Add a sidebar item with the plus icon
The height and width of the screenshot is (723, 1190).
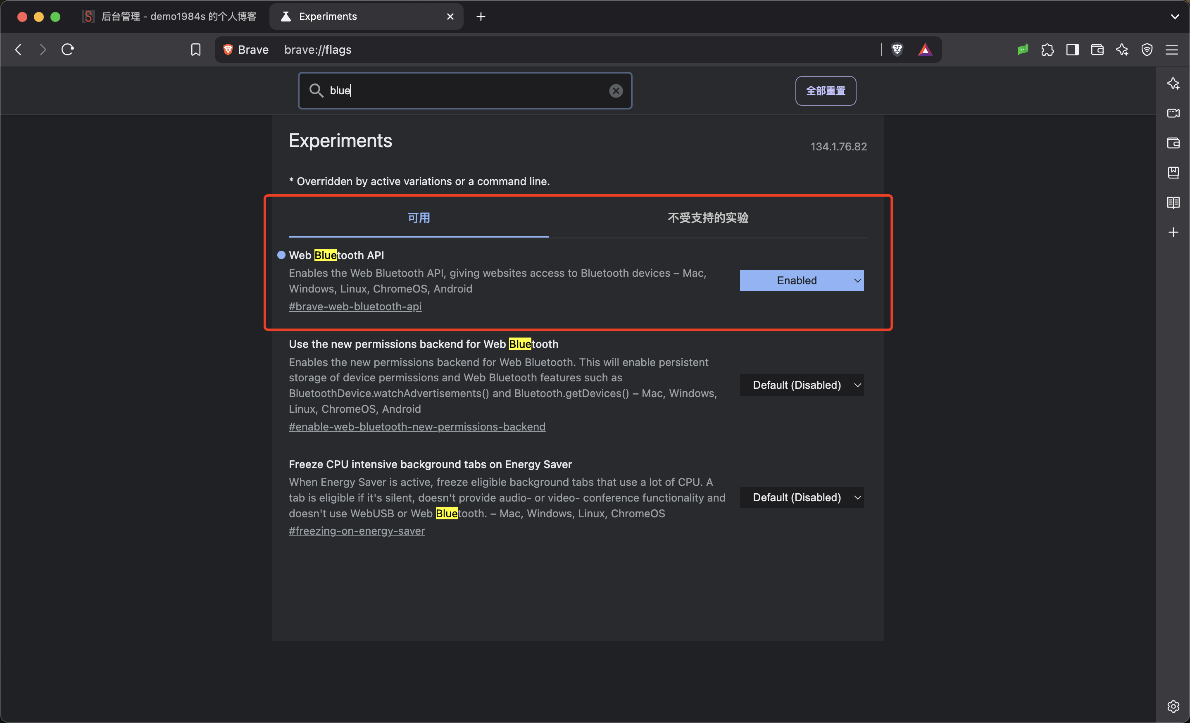pyautogui.click(x=1173, y=232)
